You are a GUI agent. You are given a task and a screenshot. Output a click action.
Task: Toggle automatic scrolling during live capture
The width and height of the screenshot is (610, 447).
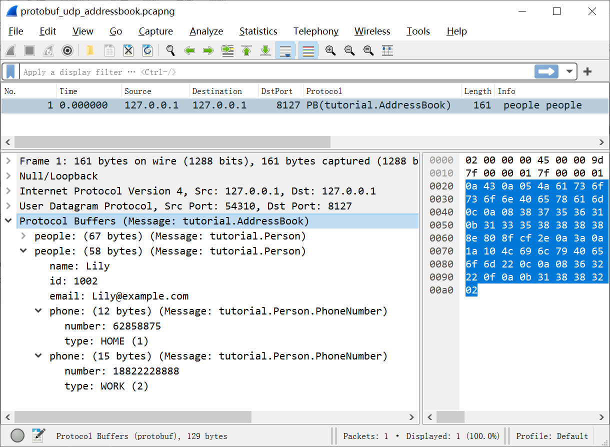point(285,50)
